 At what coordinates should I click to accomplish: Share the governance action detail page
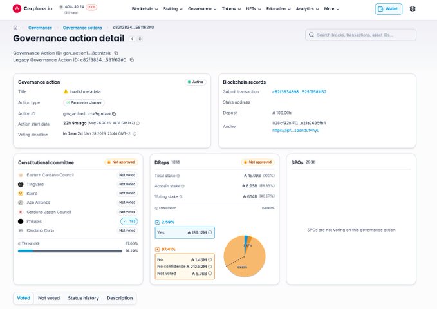pyautogui.click(x=132, y=39)
